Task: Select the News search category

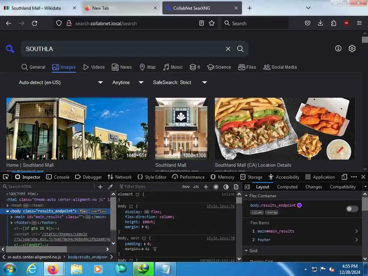Action: pos(122,67)
